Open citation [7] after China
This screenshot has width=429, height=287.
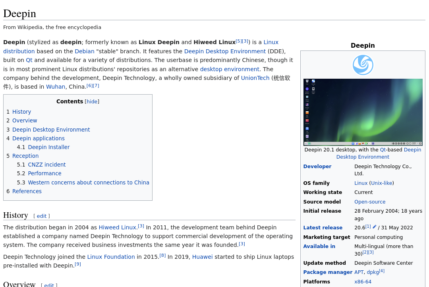click(96, 85)
